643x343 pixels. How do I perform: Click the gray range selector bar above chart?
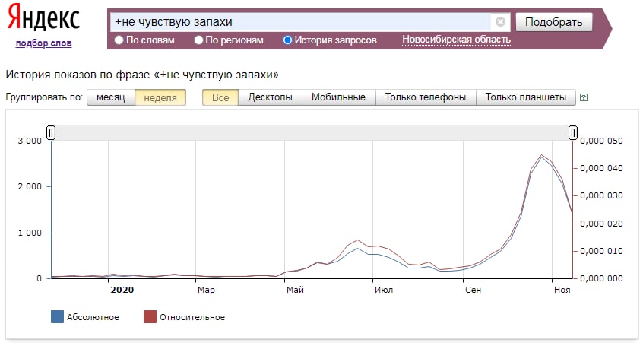click(x=312, y=133)
